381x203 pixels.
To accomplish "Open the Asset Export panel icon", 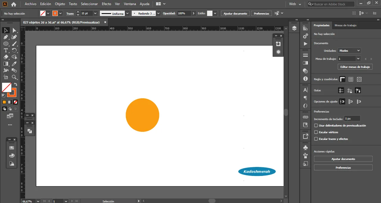I will [x=305, y=136].
